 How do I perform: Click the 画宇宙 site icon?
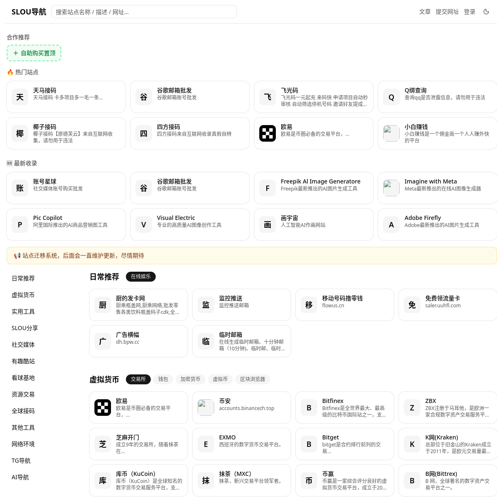point(268,224)
